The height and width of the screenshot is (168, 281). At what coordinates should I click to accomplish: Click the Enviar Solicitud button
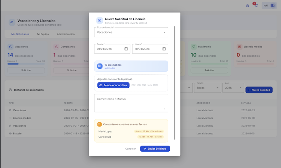155,149
